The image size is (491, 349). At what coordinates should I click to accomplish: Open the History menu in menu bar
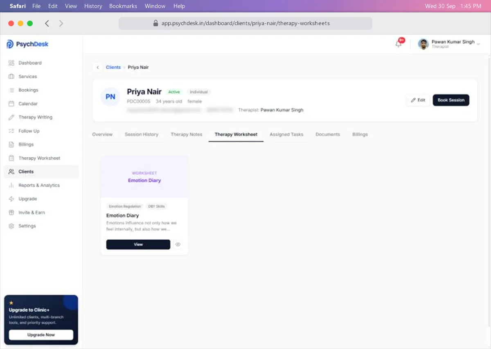click(x=93, y=6)
